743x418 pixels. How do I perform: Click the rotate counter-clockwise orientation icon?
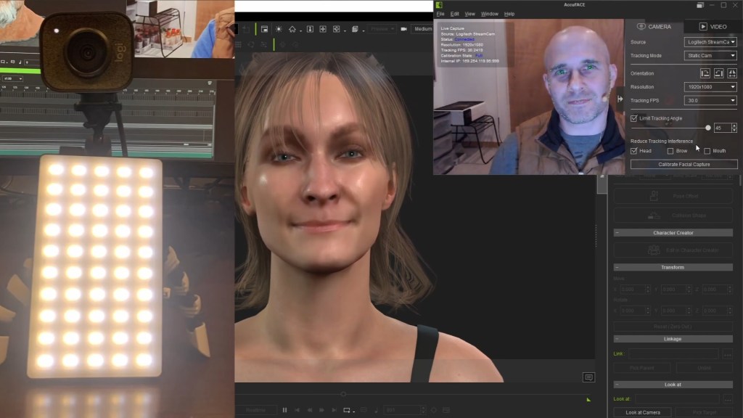coord(718,73)
